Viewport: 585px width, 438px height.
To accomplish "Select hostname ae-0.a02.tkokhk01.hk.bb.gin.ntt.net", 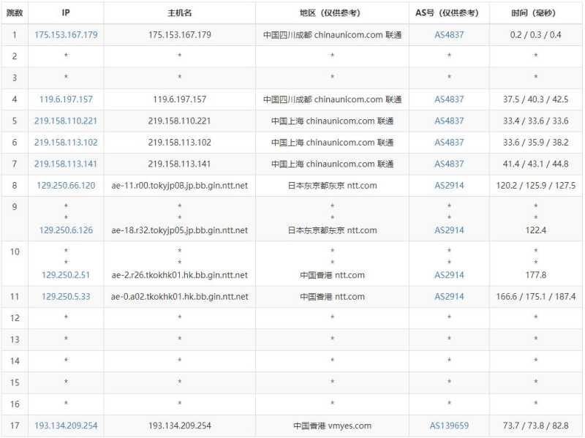I will 179,297.
